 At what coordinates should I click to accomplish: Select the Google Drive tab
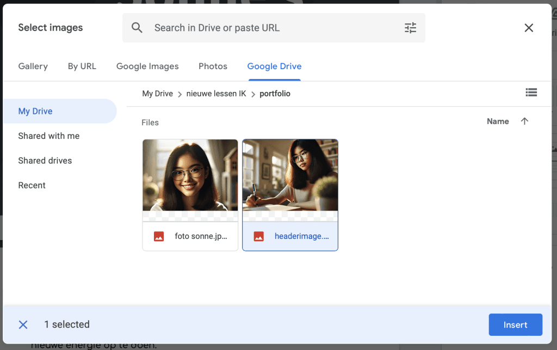pos(274,66)
